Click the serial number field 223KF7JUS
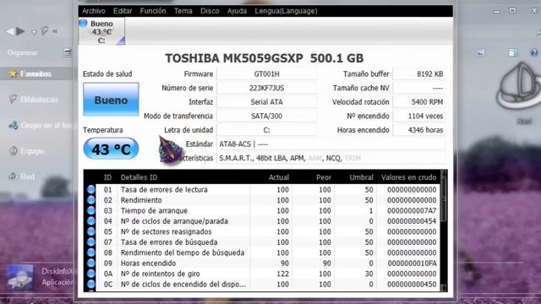This screenshot has width=541, height=304. click(x=267, y=88)
